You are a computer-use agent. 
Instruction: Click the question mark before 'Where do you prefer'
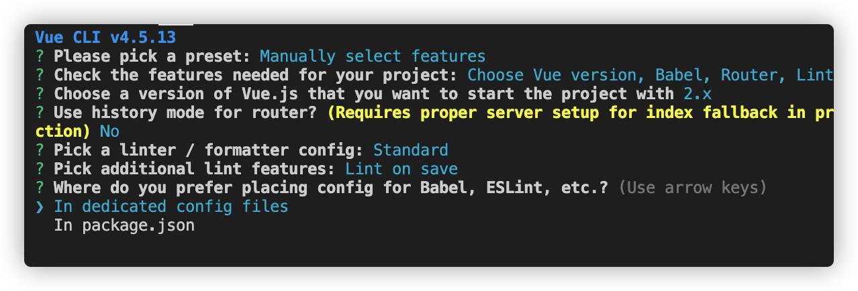point(40,188)
